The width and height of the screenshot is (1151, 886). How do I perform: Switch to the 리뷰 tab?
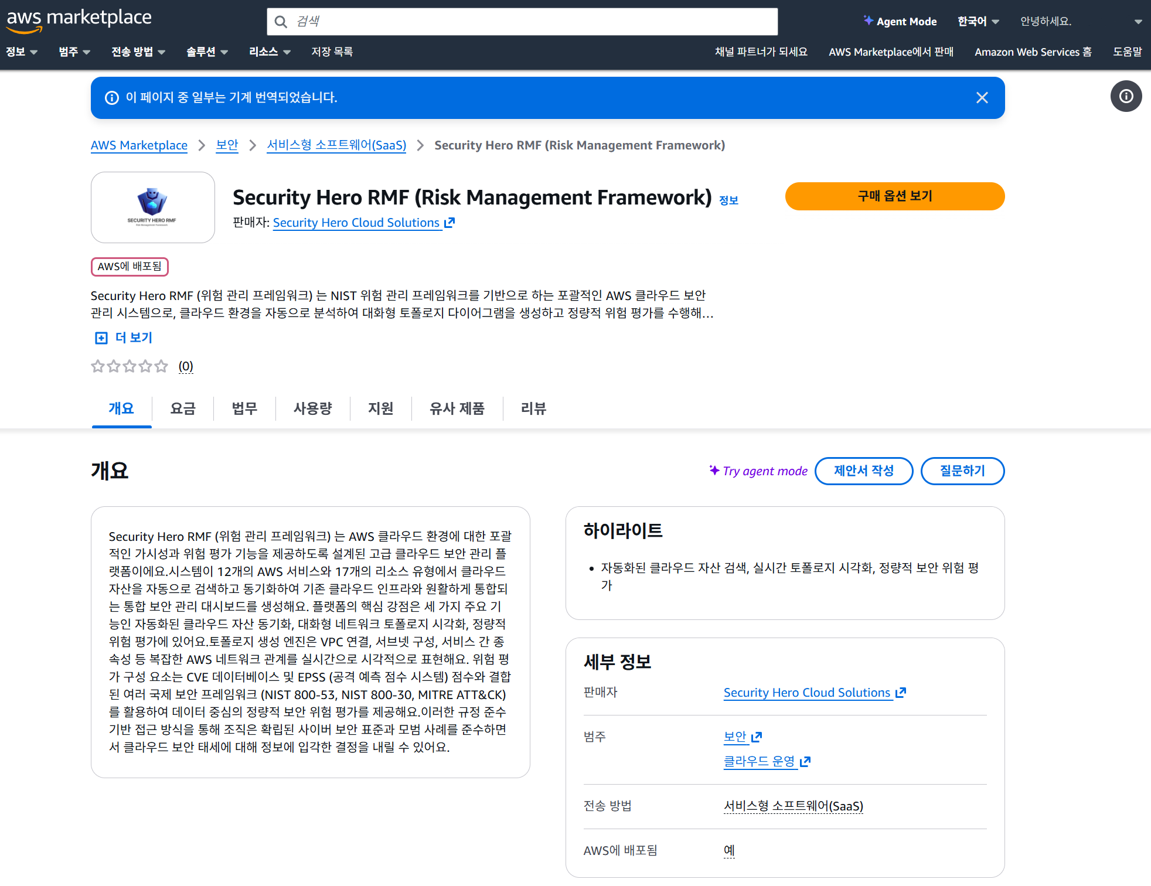(533, 408)
